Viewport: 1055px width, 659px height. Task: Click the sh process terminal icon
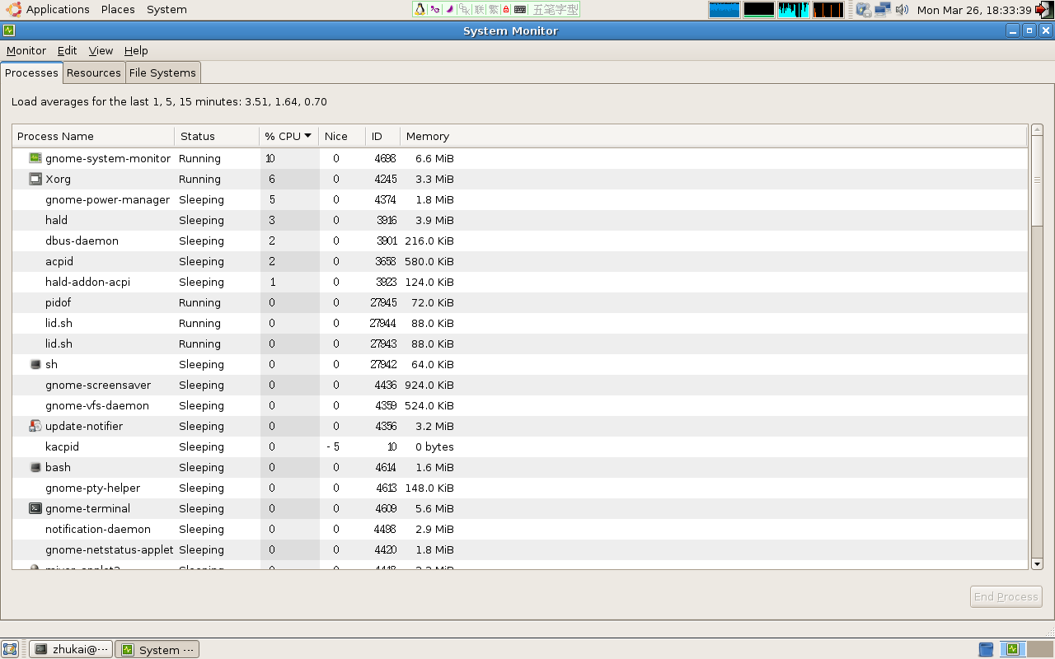35,364
